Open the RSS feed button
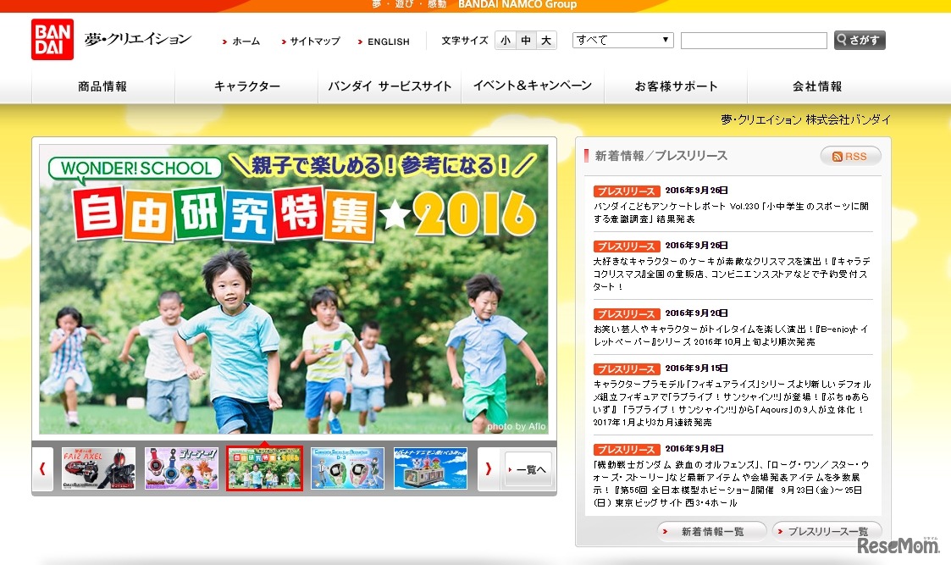Screen dimensions: 951x565 point(850,156)
